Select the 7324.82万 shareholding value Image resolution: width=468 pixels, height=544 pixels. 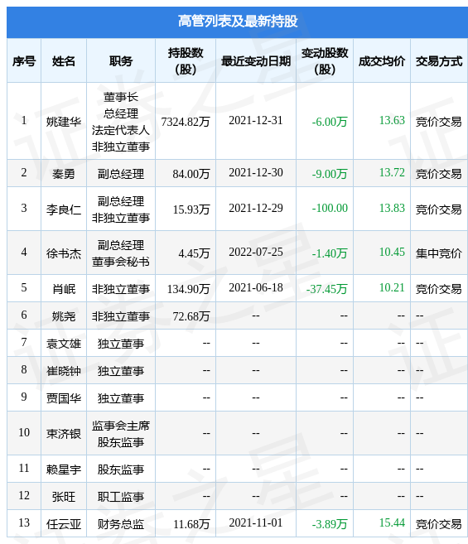tap(186, 122)
